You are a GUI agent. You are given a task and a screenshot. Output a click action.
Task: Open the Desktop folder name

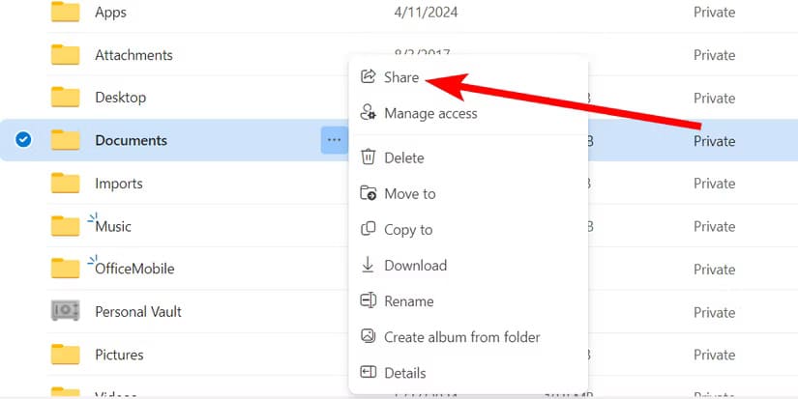pos(121,97)
